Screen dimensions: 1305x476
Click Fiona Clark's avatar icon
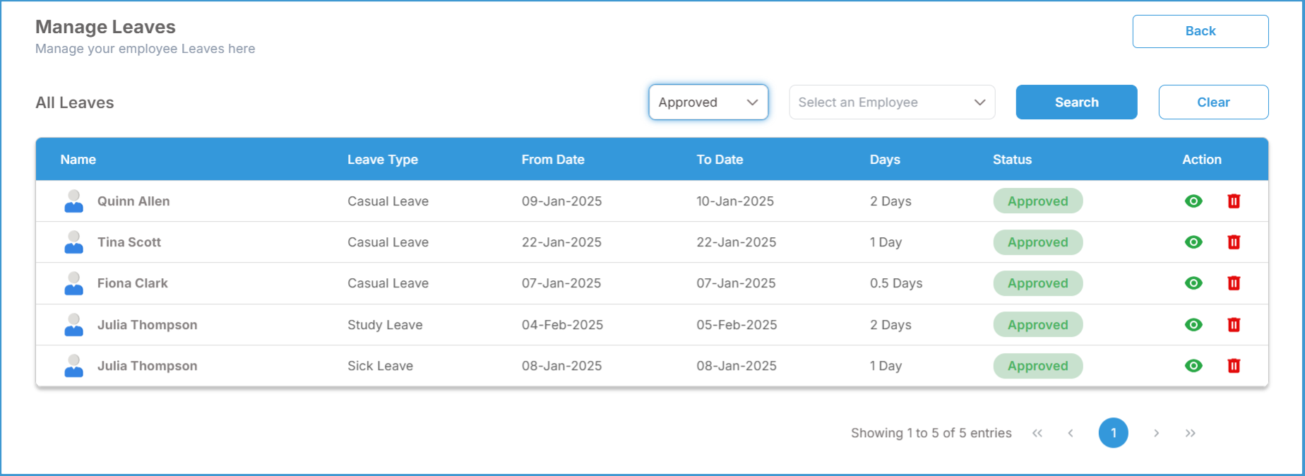point(74,283)
